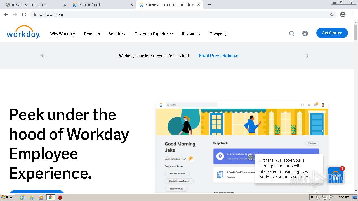Image resolution: width=358 pixels, height=201 pixels.
Task: Click the Give Feedback pill
Action: coord(176,188)
